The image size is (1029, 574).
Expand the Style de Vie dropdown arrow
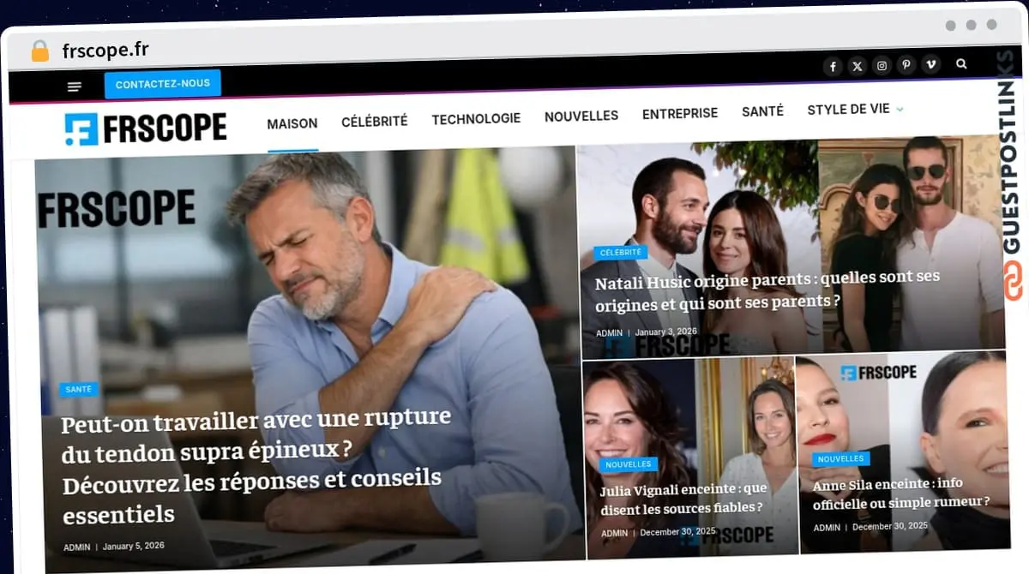click(900, 110)
